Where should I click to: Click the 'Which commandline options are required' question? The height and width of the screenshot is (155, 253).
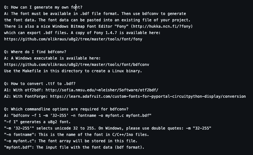[x=66, y=109]
